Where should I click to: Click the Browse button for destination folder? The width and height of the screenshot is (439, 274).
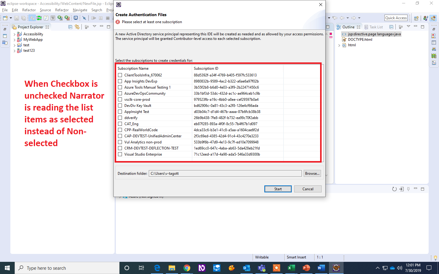point(312,173)
